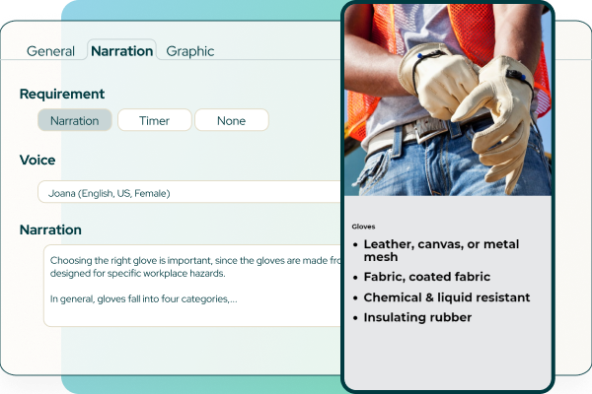Click the Voice section heading
The height and width of the screenshot is (394, 592).
tap(37, 160)
